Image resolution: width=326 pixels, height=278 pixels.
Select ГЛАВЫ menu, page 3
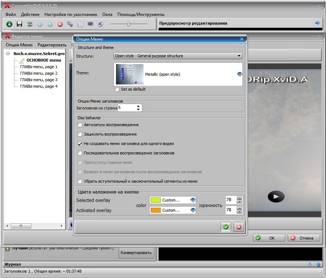pos(39,80)
